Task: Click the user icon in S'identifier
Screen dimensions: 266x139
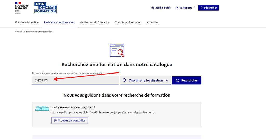Action: pyautogui.click(x=201, y=8)
